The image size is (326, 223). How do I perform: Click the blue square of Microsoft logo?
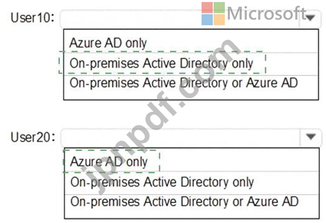pyautogui.click(x=207, y=20)
